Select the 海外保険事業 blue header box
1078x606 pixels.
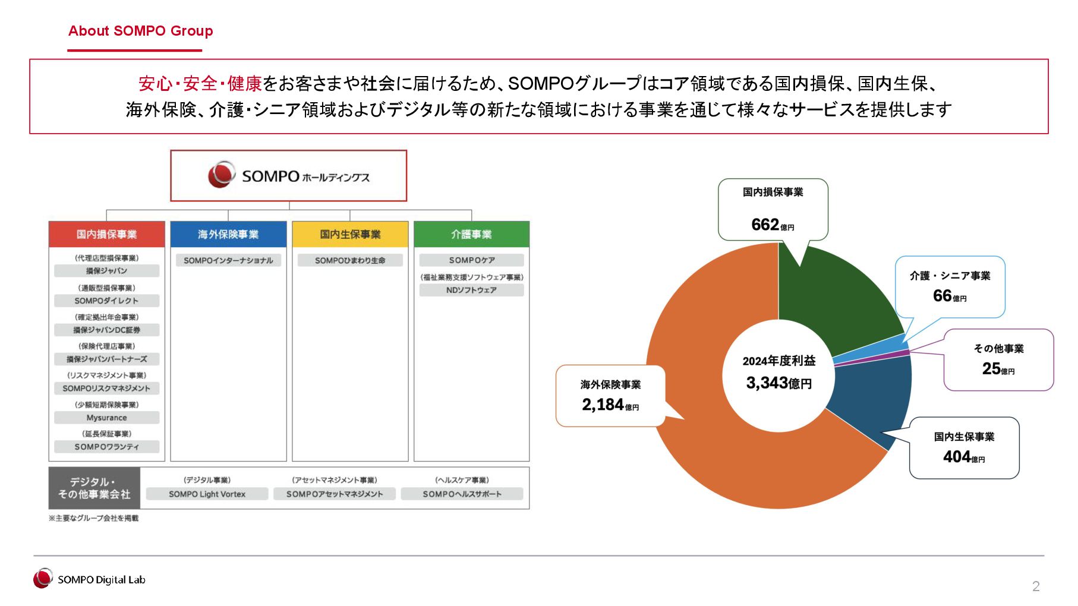click(x=228, y=234)
